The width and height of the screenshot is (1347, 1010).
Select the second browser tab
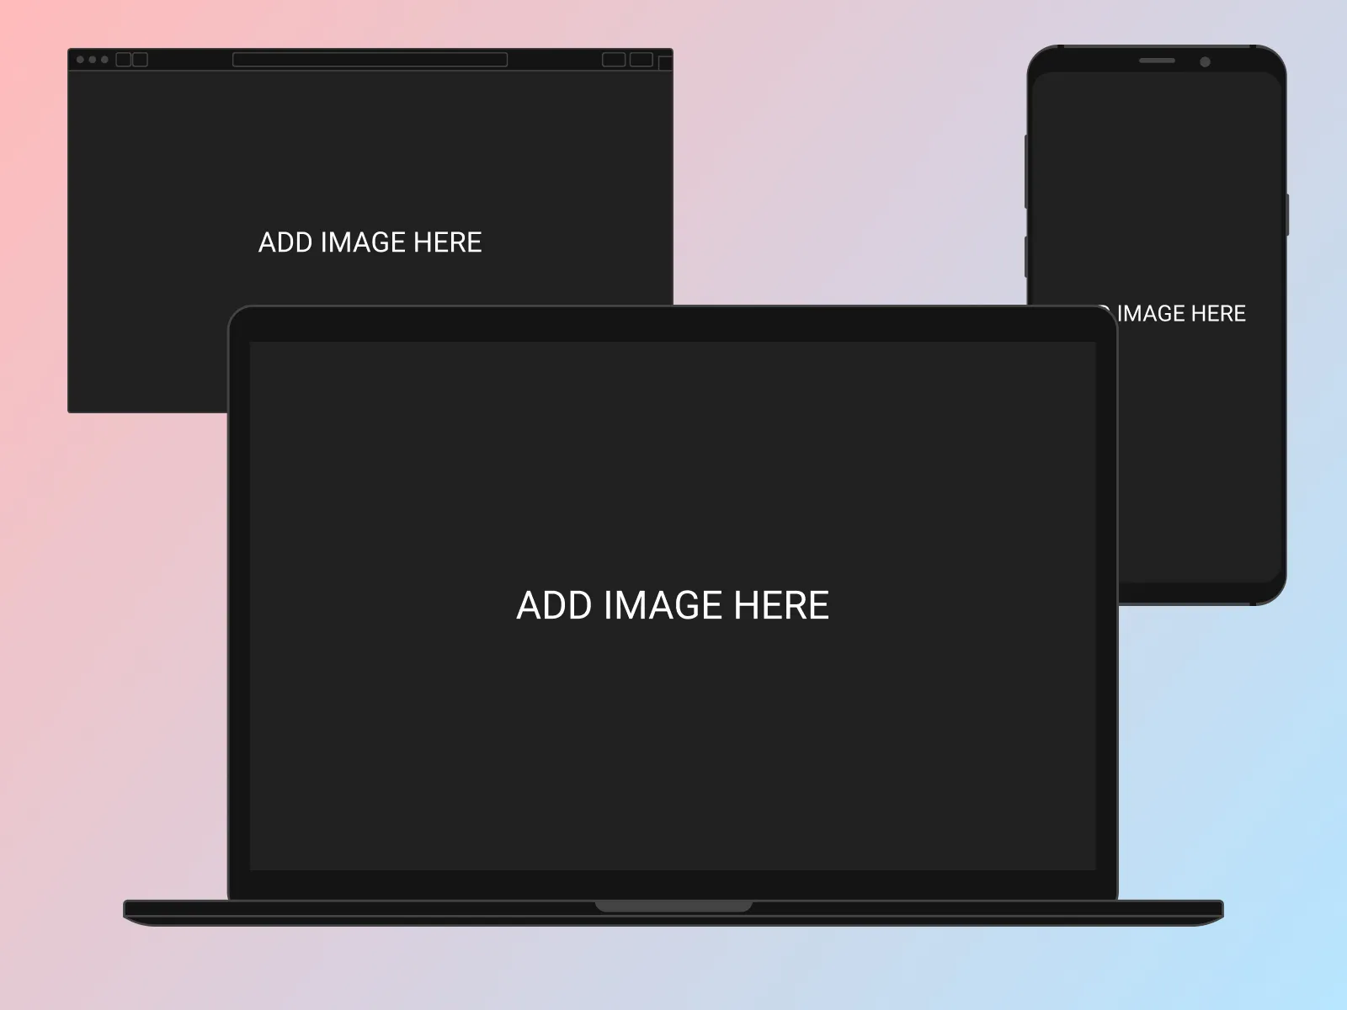pyautogui.click(x=140, y=61)
